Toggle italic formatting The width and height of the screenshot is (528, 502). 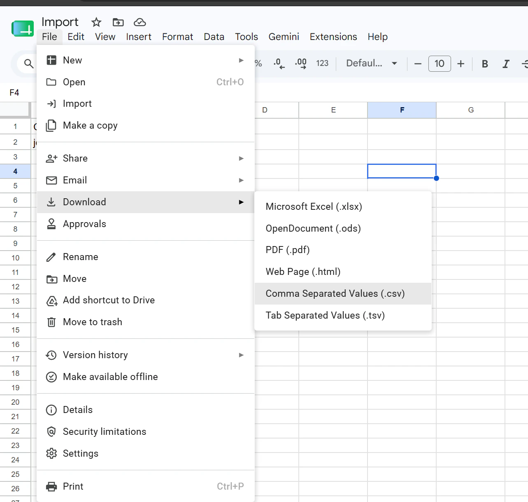pos(506,63)
